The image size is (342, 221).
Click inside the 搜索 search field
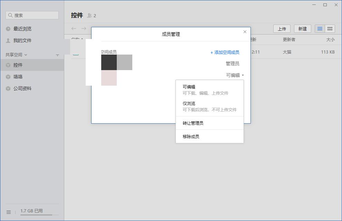pos(32,15)
